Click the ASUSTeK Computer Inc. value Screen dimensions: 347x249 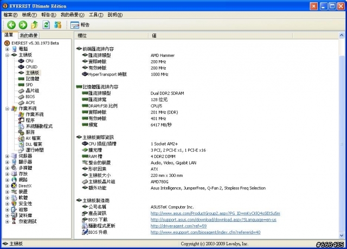[172, 207]
